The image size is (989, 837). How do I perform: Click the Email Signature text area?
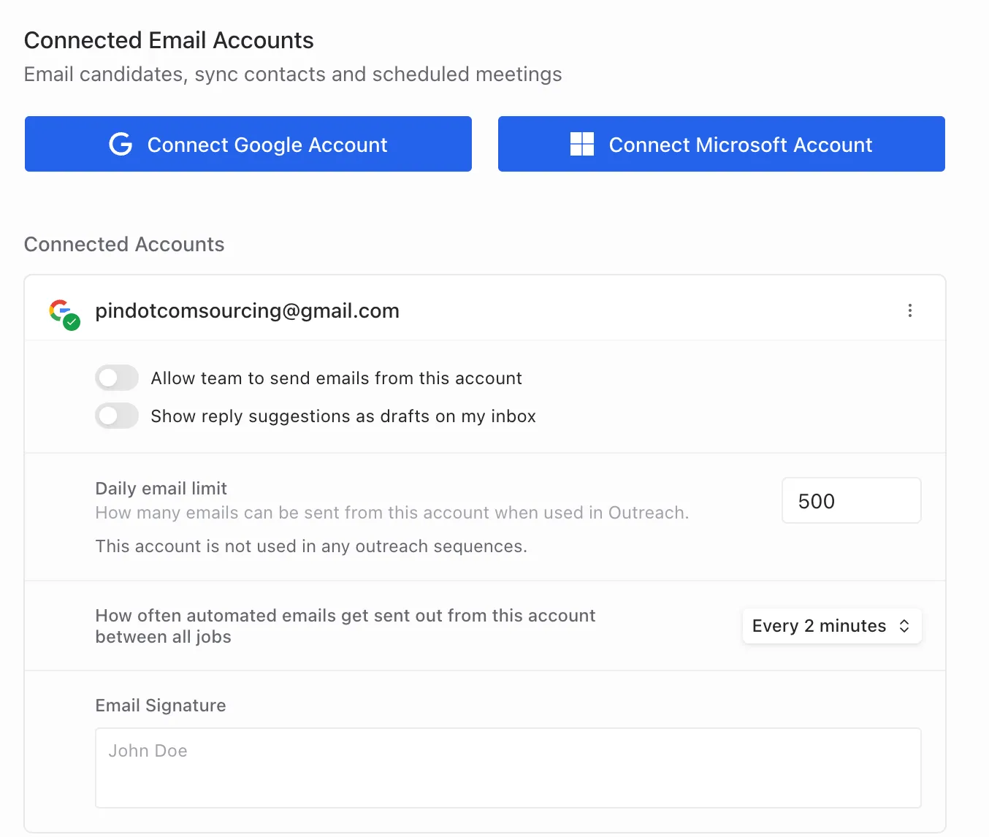pos(508,768)
